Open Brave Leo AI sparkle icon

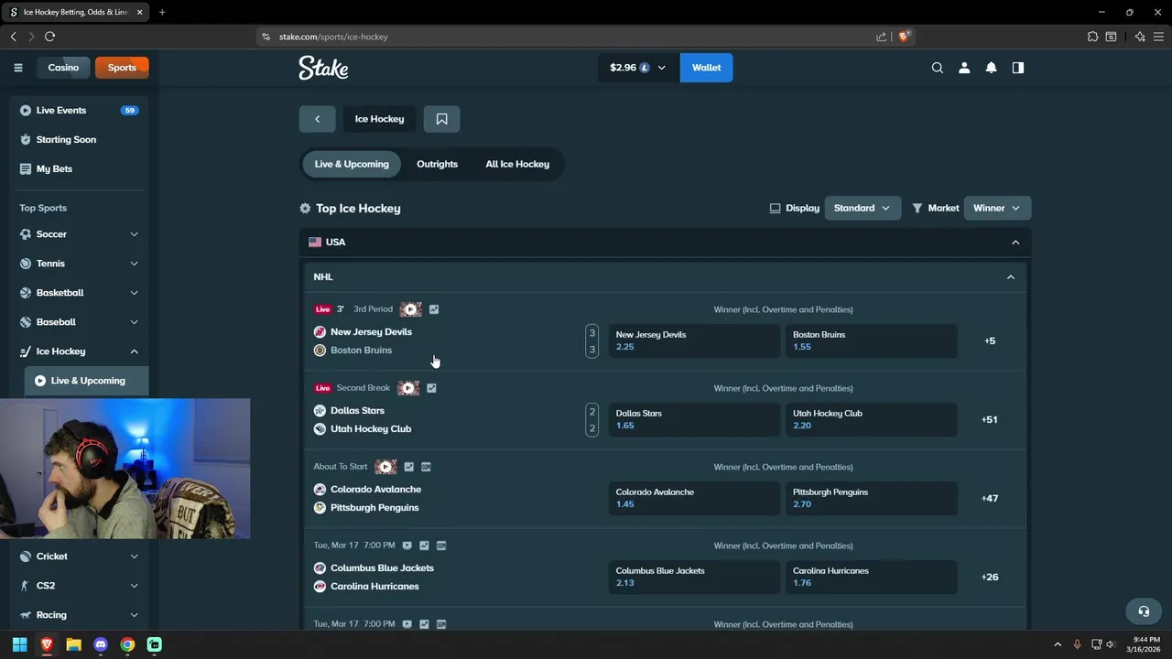1140,37
